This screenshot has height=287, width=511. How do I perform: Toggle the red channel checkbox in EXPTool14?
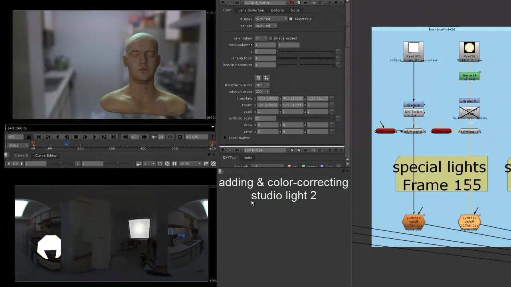289,166
